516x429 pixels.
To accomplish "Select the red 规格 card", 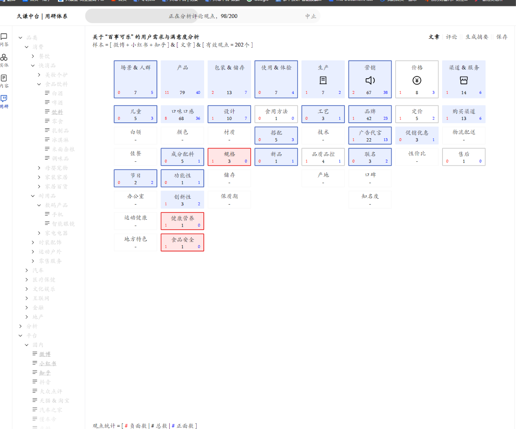I will (229, 157).
